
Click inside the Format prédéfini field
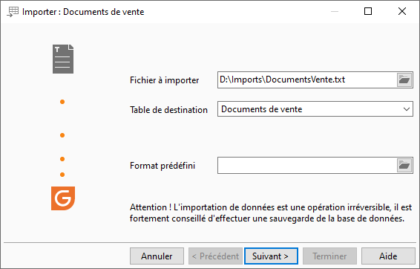pos(307,165)
